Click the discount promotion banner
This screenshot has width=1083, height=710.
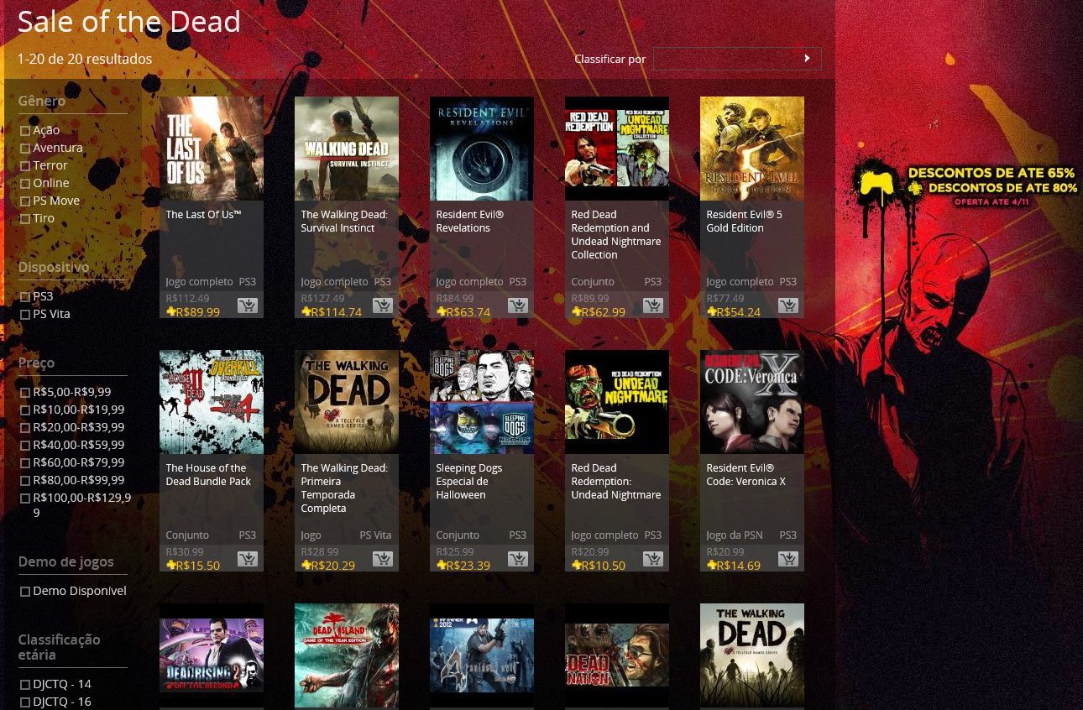[x=967, y=186]
